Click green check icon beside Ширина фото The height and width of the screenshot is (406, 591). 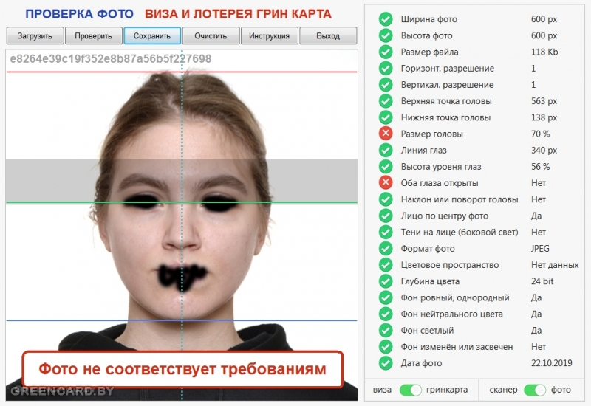386,19
